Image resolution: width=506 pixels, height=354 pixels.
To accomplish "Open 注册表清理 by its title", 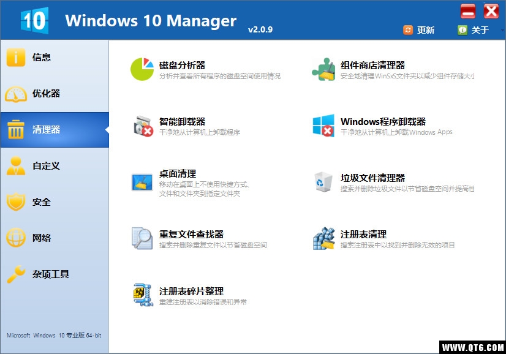I will 363,235.
